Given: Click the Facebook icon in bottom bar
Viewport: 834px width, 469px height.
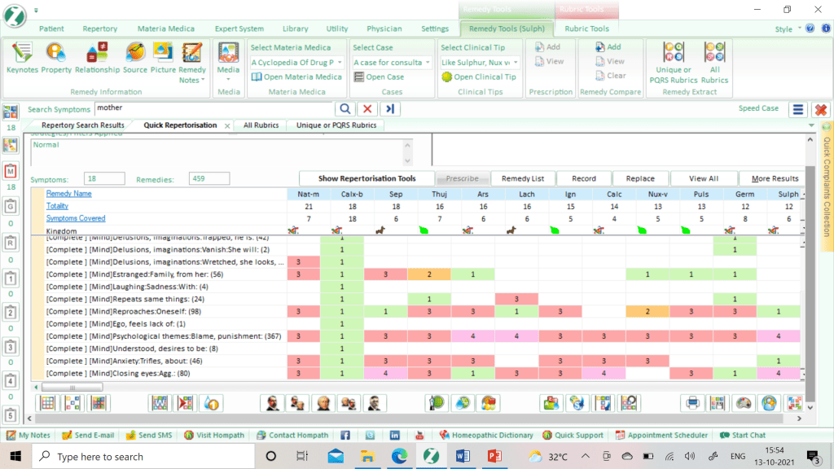Looking at the screenshot, I should (x=345, y=436).
